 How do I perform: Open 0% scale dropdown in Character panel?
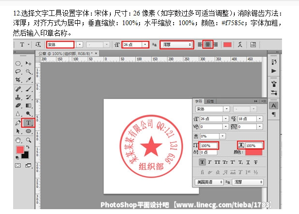[x=223, y=136]
